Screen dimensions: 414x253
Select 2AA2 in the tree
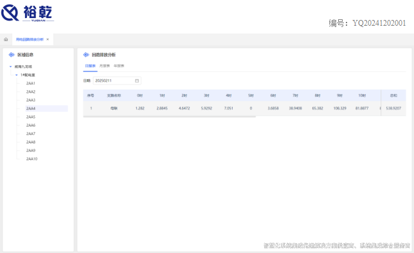pos(31,91)
